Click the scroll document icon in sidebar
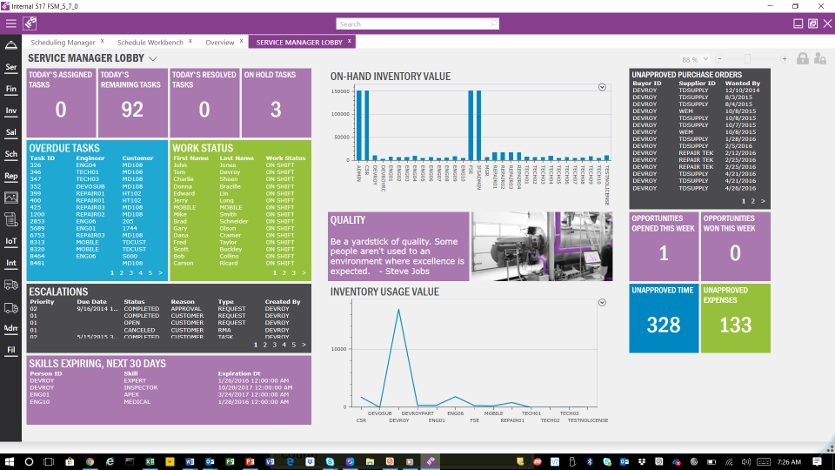Screen dimensions: 835x470 10,219
